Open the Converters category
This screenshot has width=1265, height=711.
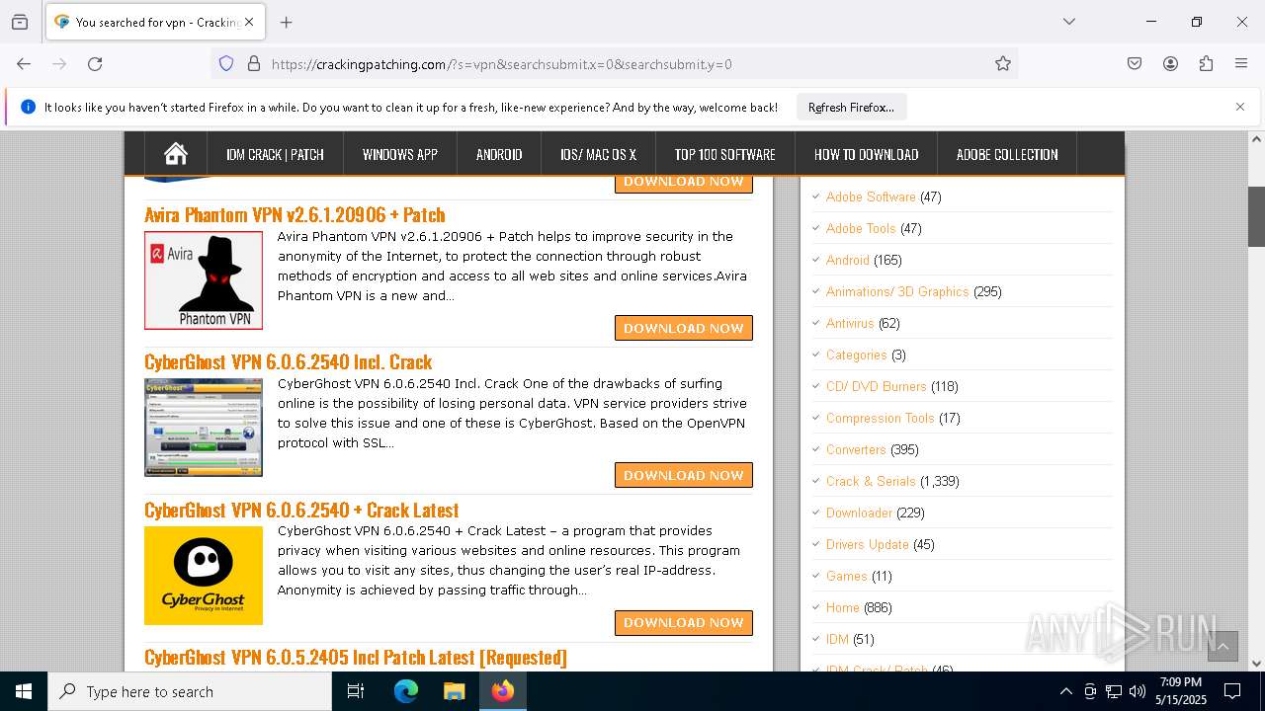click(x=856, y=449)
